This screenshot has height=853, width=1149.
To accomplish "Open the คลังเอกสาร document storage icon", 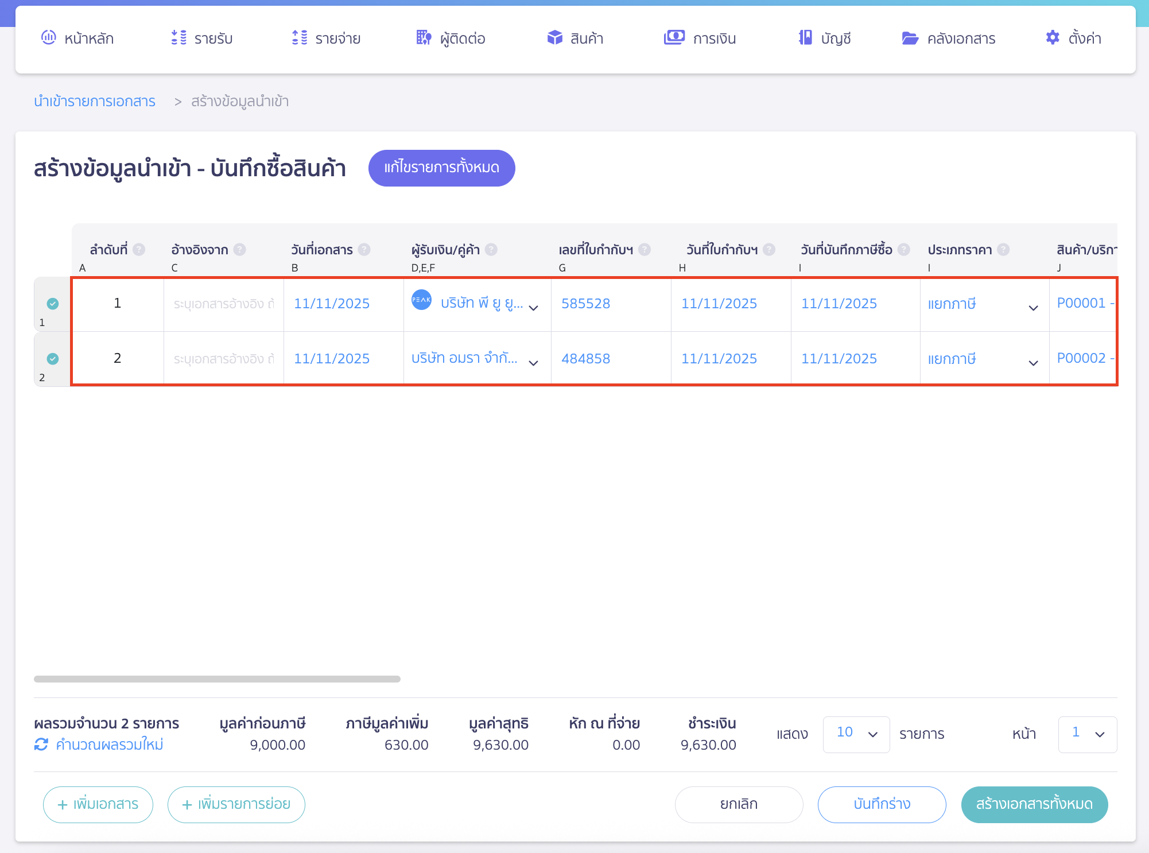I will coord(911,38).
